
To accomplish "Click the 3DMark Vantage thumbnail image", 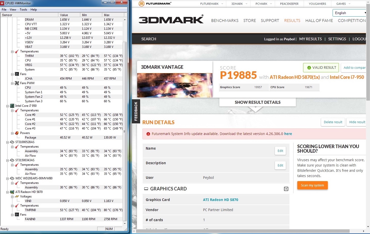I will (175, 85).
